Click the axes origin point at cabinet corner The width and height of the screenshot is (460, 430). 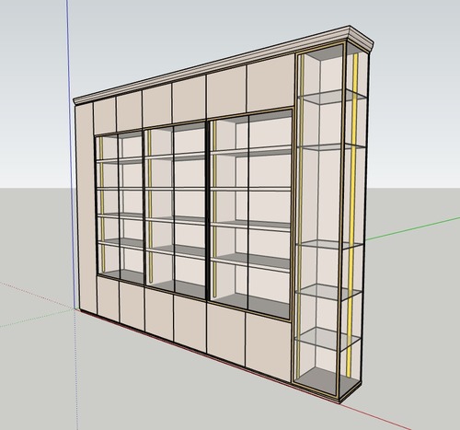pos(75,308)
